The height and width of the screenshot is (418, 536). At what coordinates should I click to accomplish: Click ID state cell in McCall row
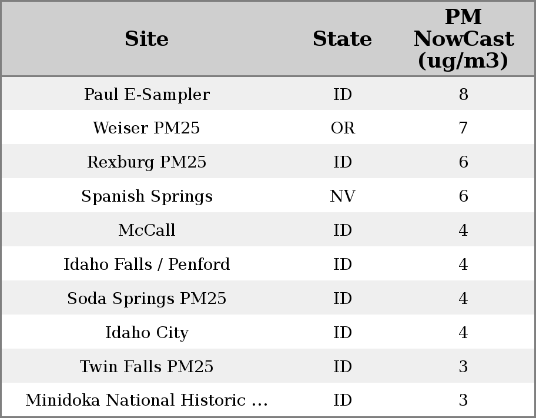click(x=343, y=230)
